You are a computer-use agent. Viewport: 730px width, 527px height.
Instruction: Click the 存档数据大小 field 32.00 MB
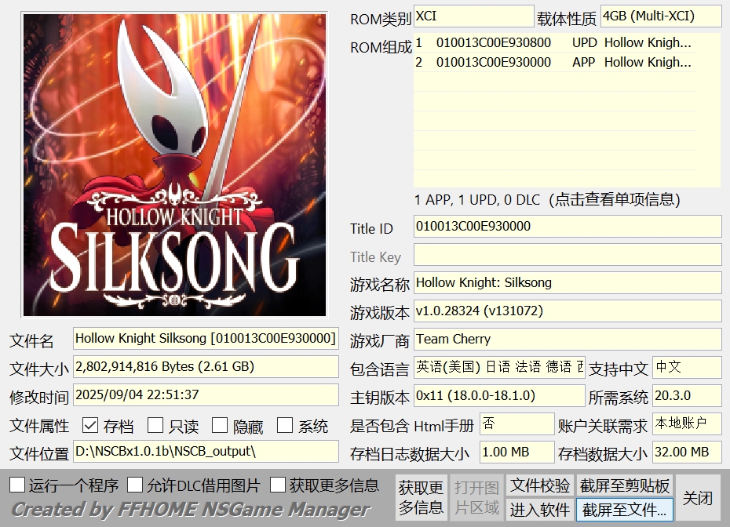[687, 452]
